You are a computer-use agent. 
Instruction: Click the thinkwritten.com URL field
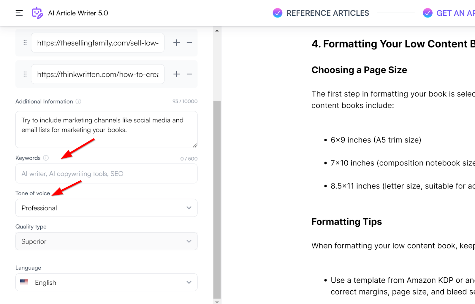click(x=98, y=74)
